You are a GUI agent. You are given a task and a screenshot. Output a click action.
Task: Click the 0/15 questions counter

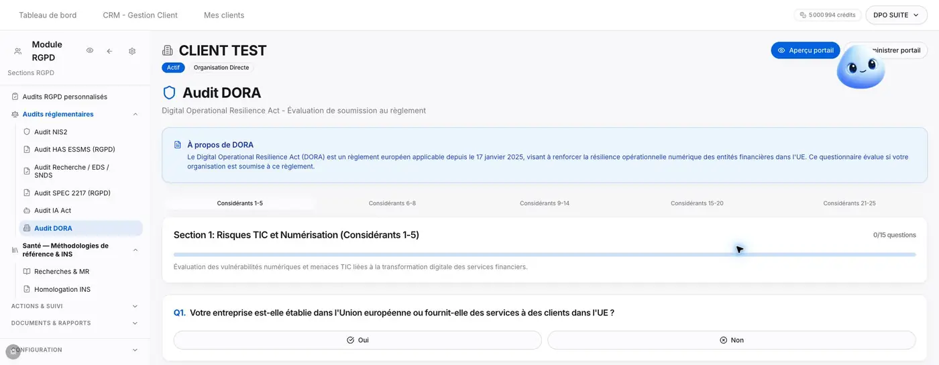894,235
